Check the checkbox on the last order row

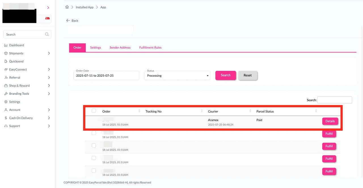[x=94, y=170]
